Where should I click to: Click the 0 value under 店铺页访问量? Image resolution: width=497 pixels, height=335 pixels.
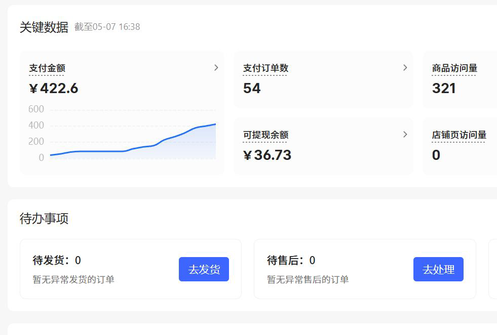436,155
